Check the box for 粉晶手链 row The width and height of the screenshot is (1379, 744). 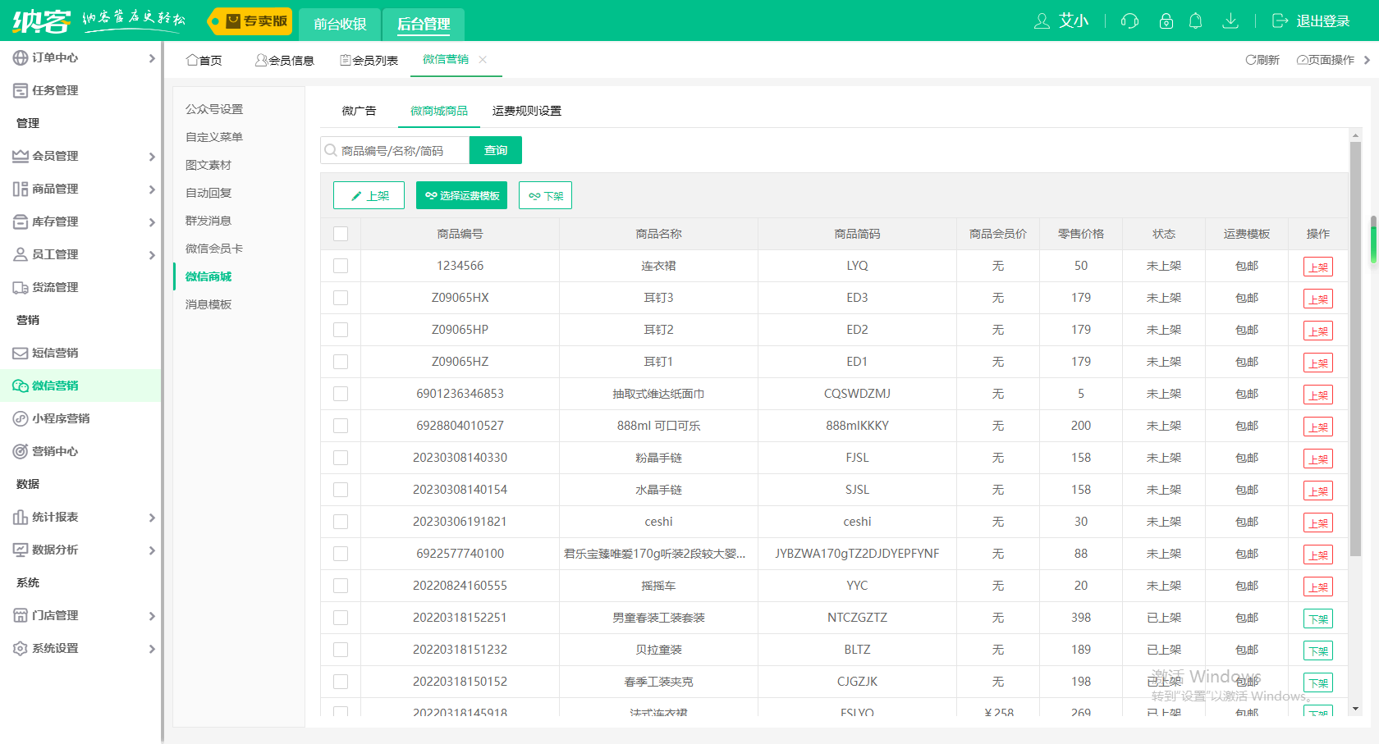click(x=341, y=458)
